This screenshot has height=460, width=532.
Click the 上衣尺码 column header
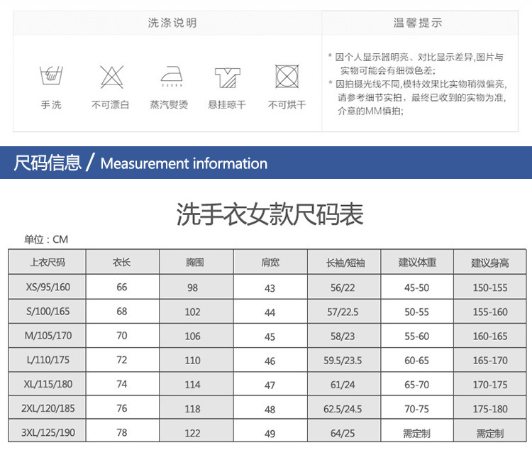point(48,262)
